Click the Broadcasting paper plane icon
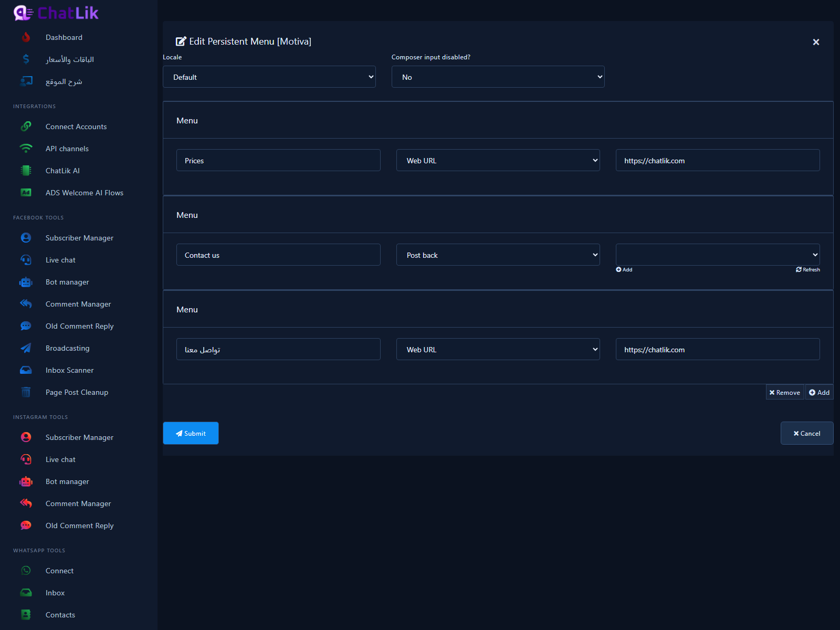This screenshot has height=630, width=840. [26, 348]
